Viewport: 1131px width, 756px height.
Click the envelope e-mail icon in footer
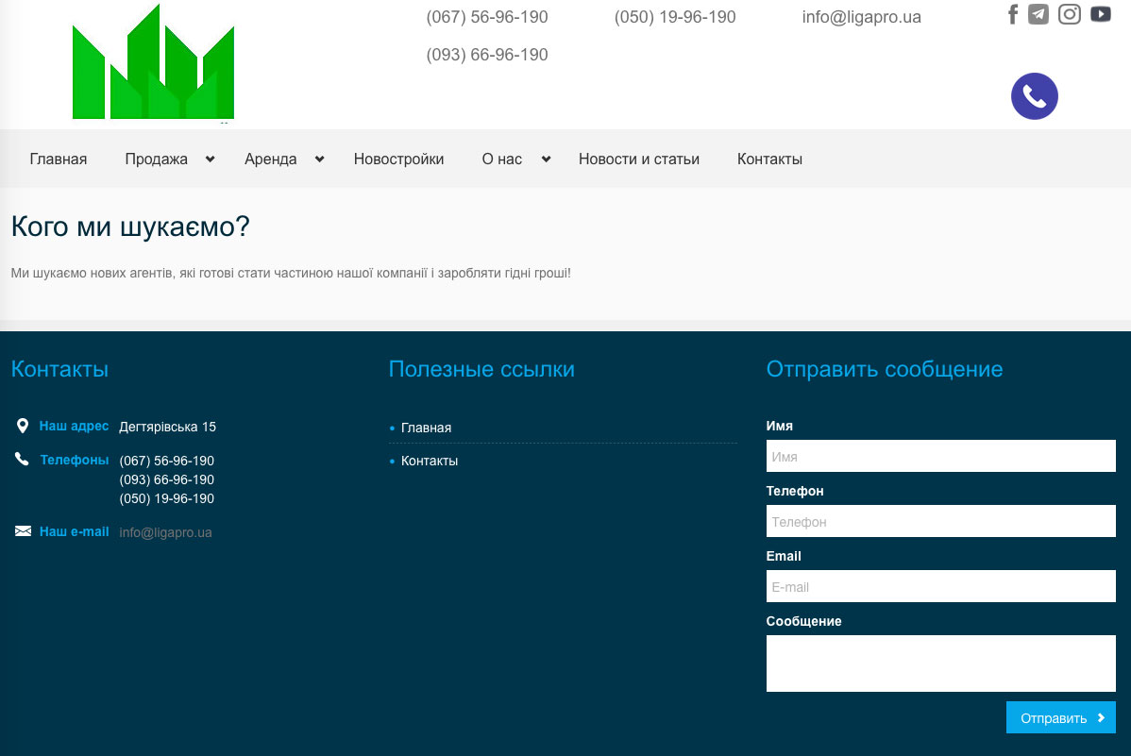pos(24,531)
